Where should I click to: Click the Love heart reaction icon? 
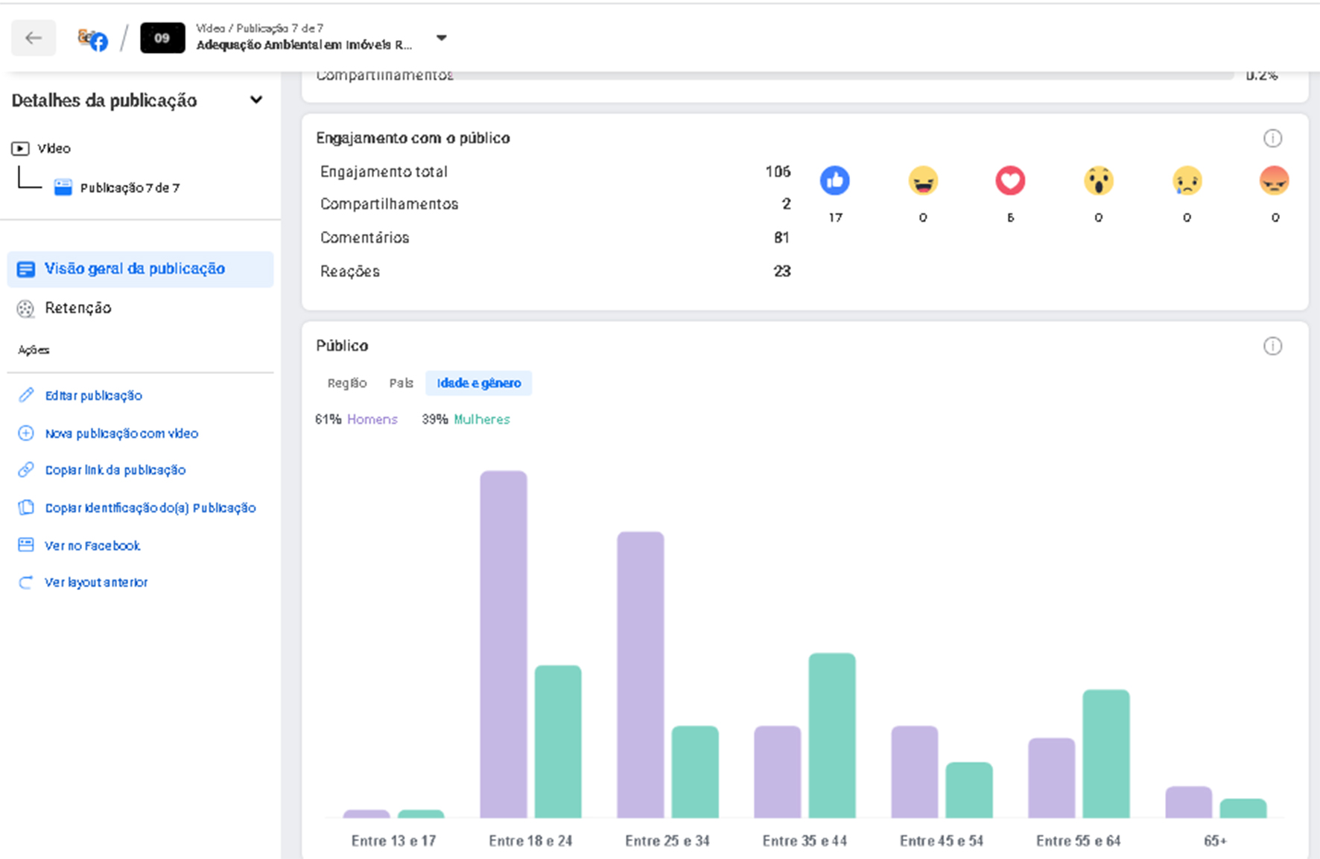click(1010, 180)
